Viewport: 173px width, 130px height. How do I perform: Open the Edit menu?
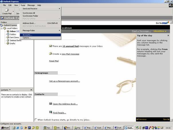tap(10, 5)
